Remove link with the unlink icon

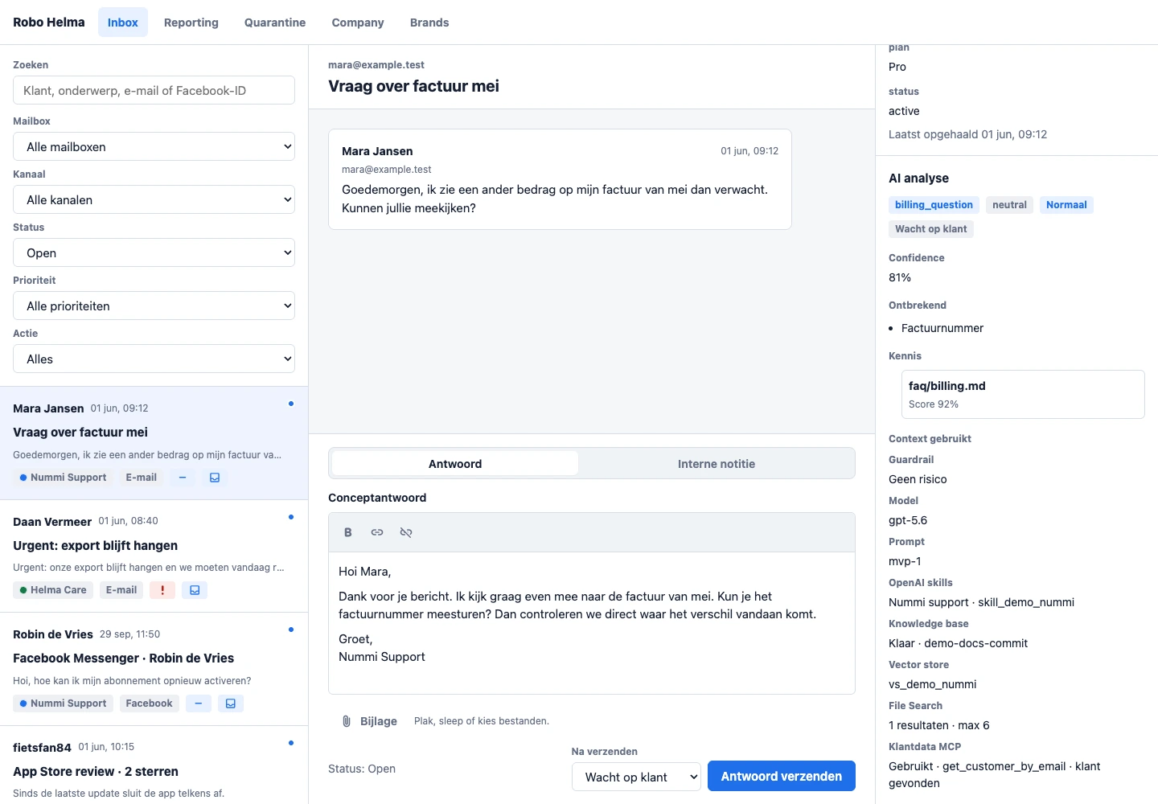[x=406, y=532]
